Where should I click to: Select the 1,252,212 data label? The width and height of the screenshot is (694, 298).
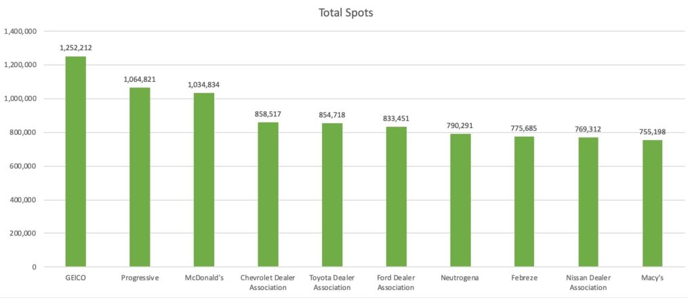point(76,48)
